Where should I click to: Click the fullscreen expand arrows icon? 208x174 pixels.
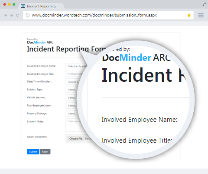[204, 4]
